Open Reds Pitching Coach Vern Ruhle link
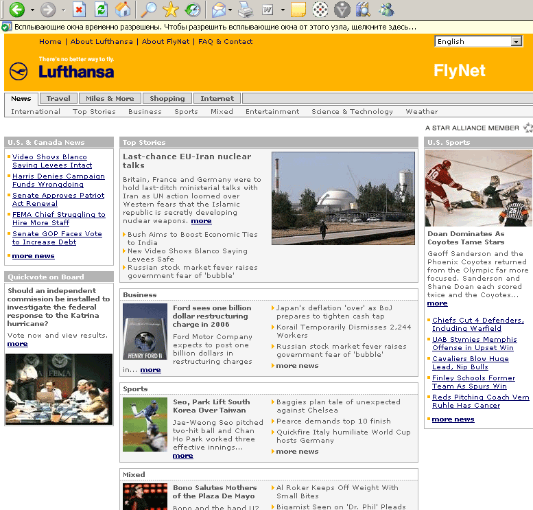 click(x=481, y=401)
